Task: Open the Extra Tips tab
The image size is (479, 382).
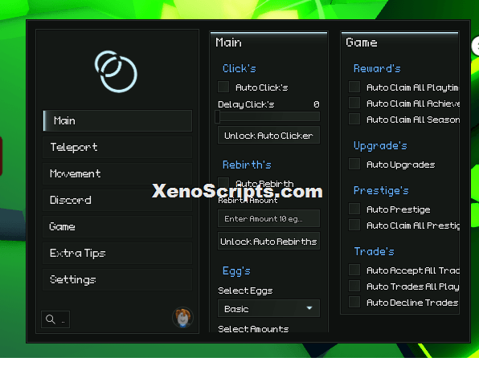Action: (117, 254)
